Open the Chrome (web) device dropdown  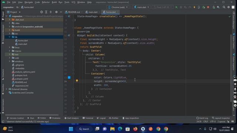pos(118,7)
